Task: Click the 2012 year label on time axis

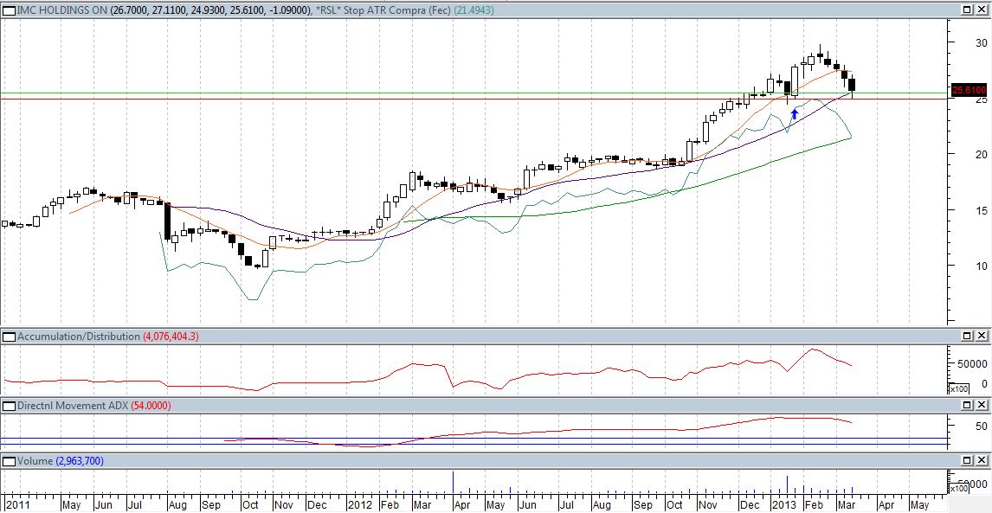Action: (x=358, y=503)
